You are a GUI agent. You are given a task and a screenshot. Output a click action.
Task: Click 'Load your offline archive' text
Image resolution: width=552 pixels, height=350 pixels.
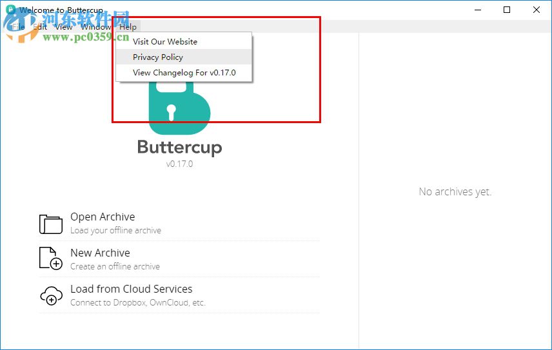115,230
